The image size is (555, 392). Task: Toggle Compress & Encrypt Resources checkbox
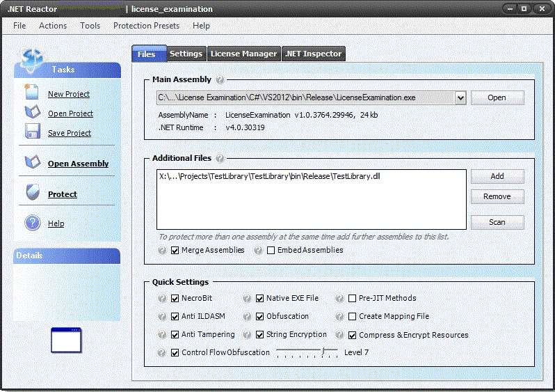pos(352,335)
